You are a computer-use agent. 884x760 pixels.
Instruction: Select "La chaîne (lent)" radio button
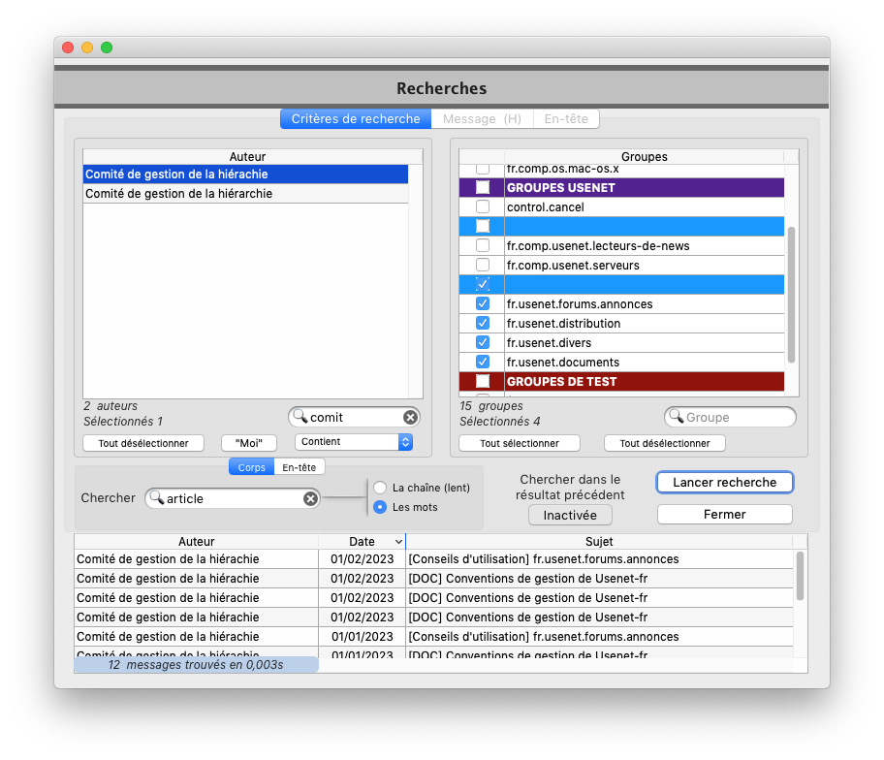pyautogui.click(x=380, y=488)
